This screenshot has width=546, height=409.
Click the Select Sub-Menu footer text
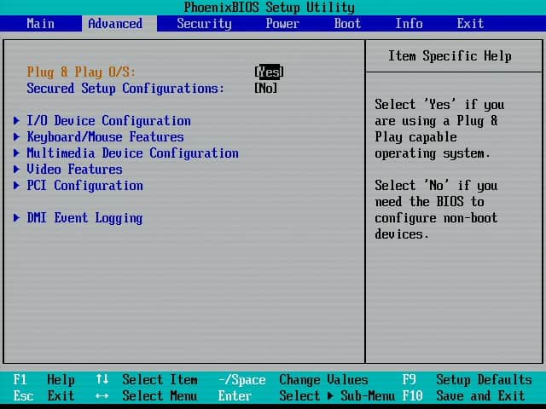pos(337,395)
